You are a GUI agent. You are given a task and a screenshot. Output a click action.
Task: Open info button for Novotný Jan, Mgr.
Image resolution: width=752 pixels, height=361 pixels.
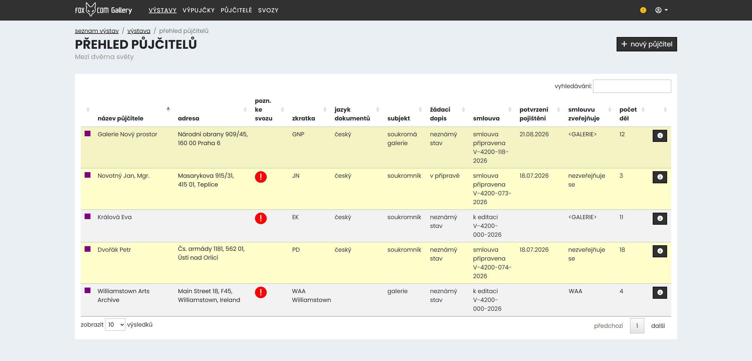659,177
